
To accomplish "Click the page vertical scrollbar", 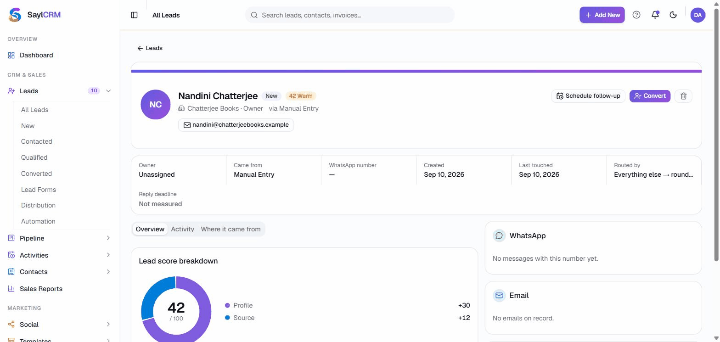I will point(716,135).
